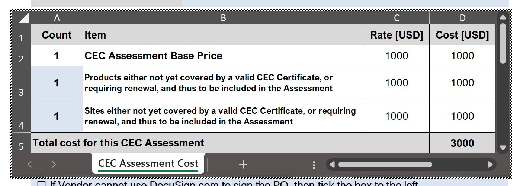Click the vertical scrollbar thumb

503,43
